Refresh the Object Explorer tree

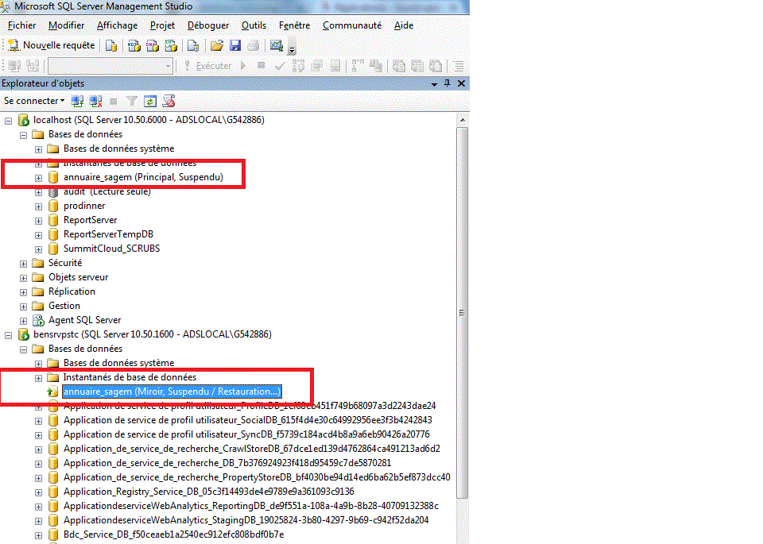click(150, 101)
